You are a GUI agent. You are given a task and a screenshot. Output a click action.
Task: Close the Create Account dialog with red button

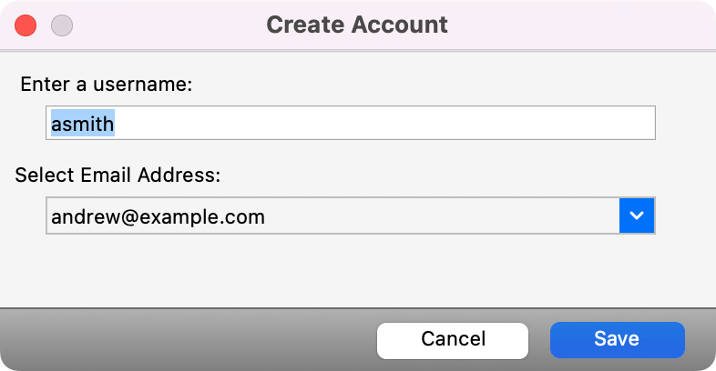[x=26, y=25]
